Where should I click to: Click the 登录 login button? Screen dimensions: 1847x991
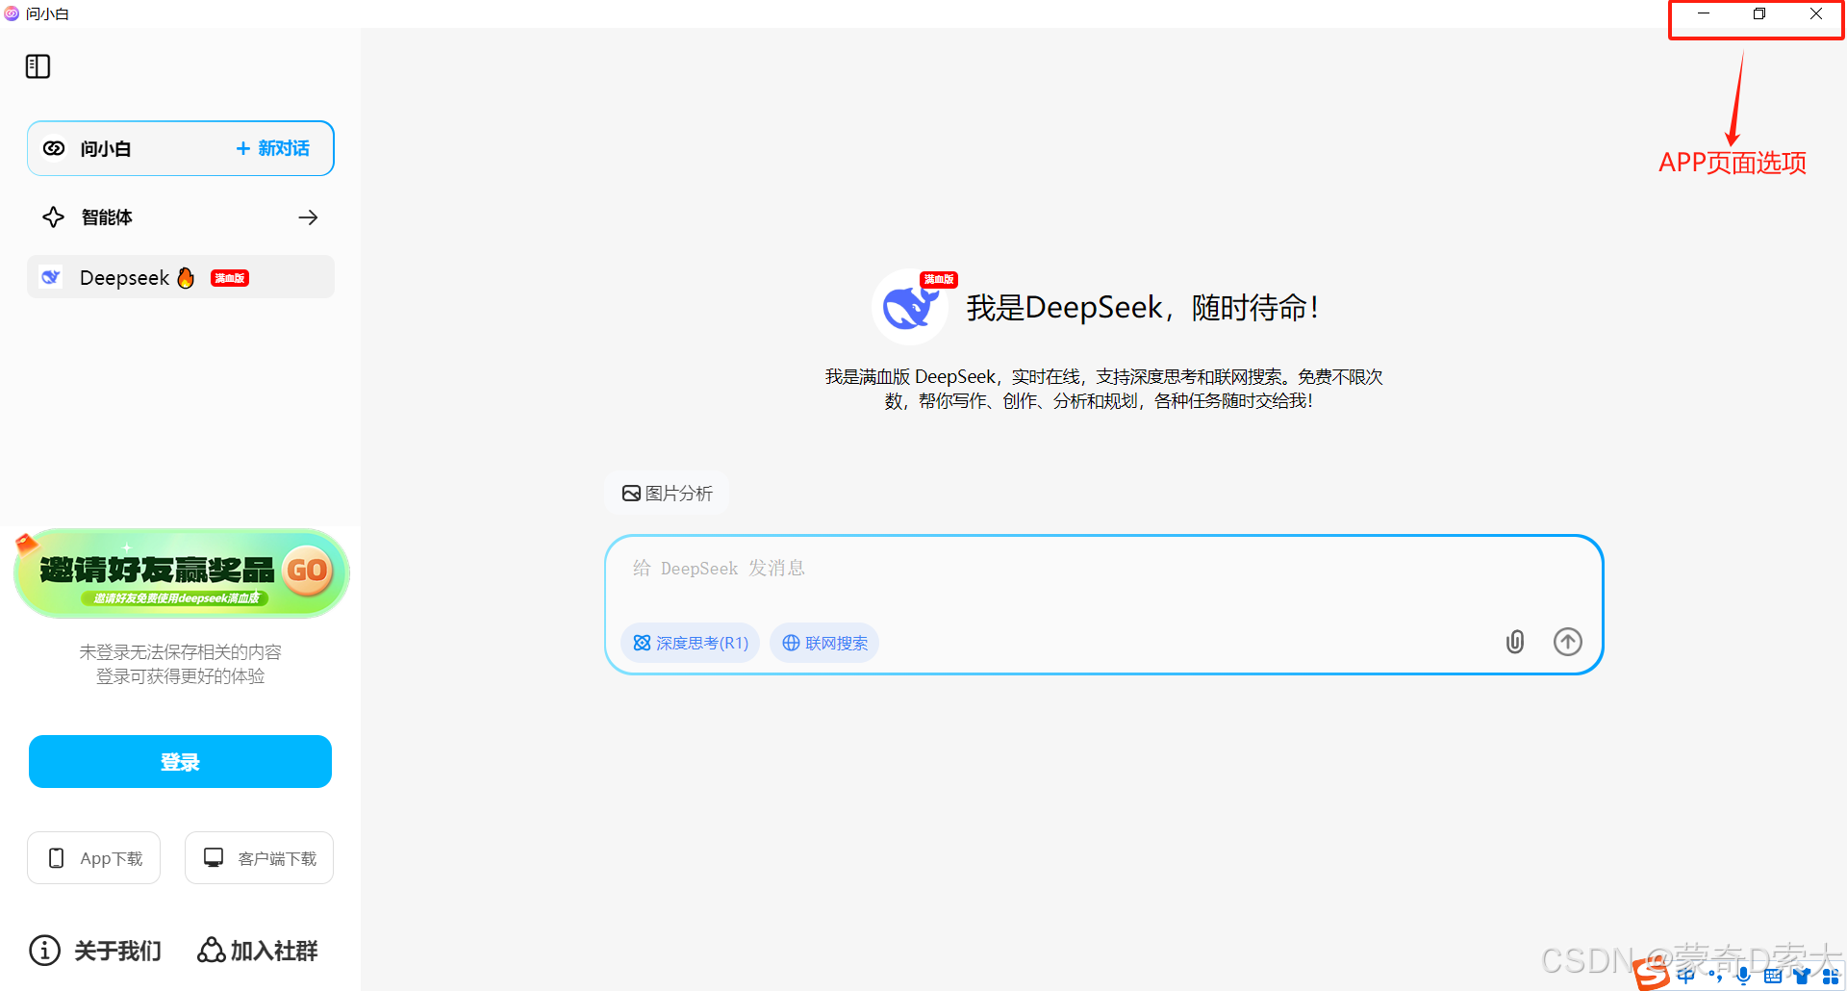[180, 762]
